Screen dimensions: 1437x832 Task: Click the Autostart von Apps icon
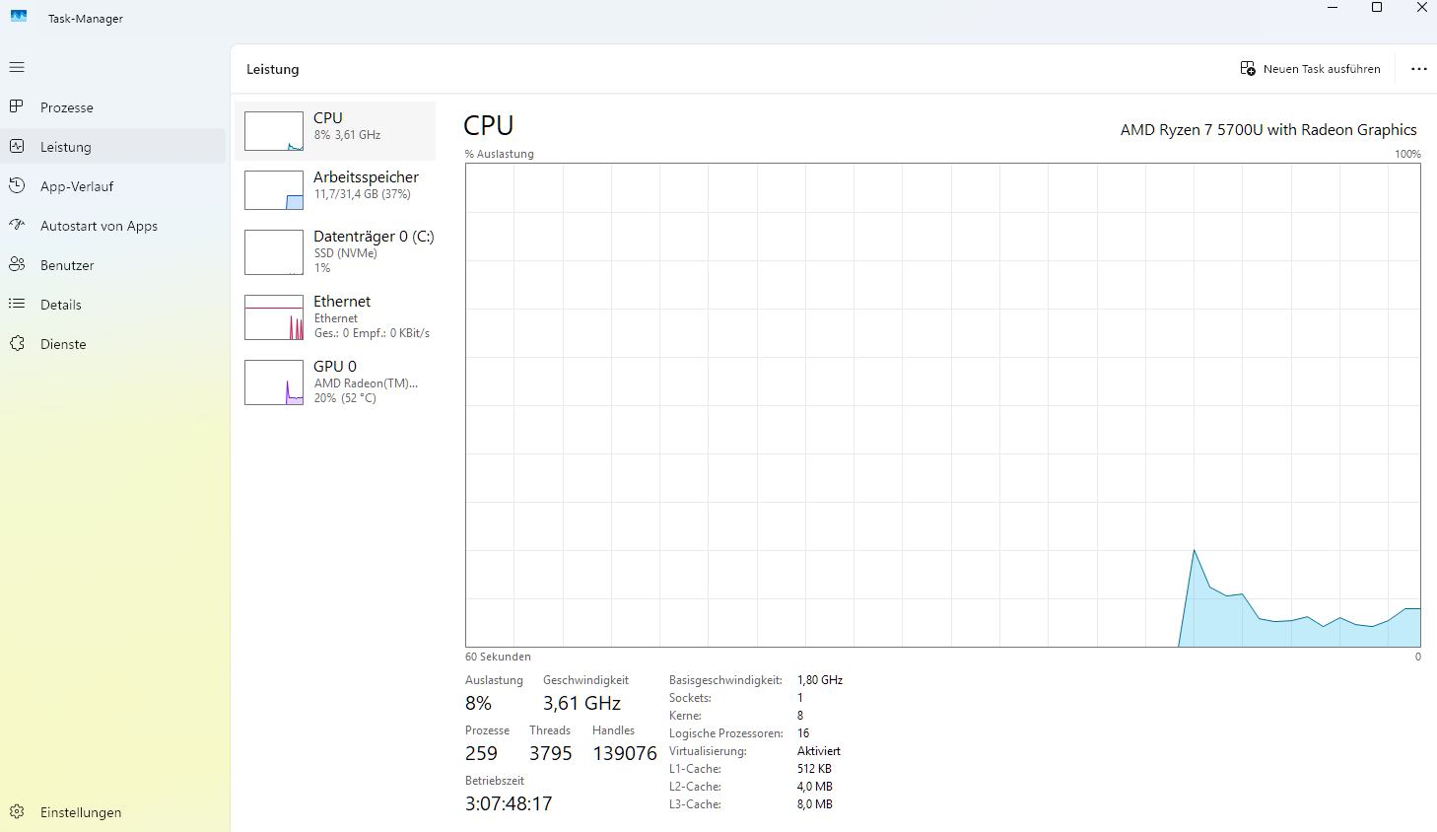17,225
